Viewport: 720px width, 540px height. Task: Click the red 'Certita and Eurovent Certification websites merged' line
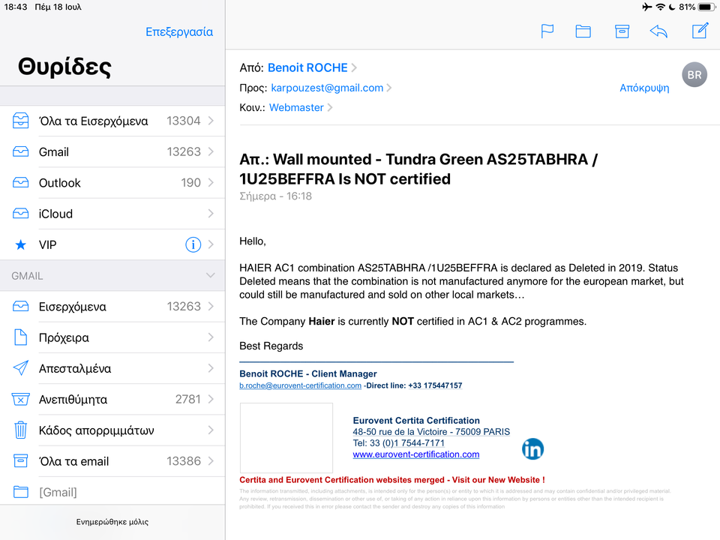point(392,480)
